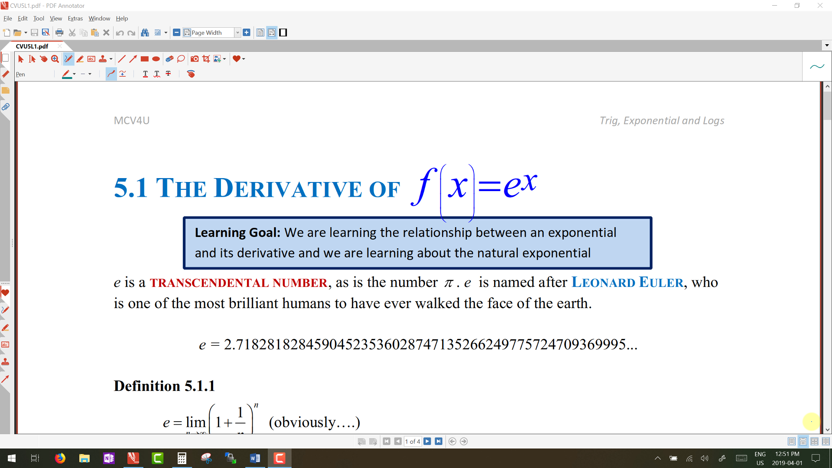Screen dimensions: 832x468
Task: Select the Eraser tool
Action: pos(169,59)
